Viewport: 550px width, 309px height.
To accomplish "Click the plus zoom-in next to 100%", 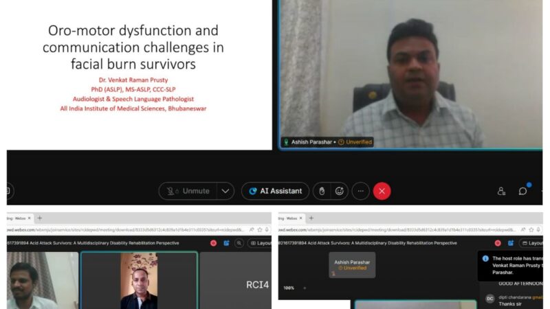I will 304,288.
